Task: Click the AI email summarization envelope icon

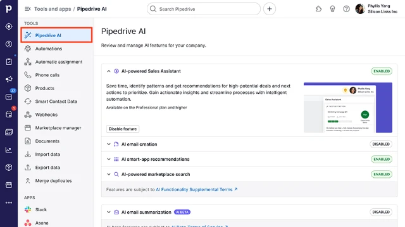Action: coord(116,212)
